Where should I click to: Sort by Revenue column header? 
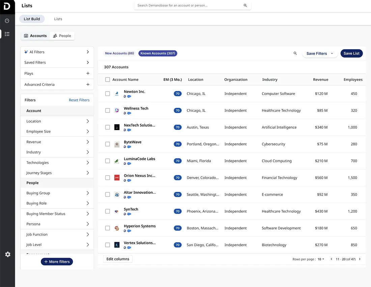point(320,79)
